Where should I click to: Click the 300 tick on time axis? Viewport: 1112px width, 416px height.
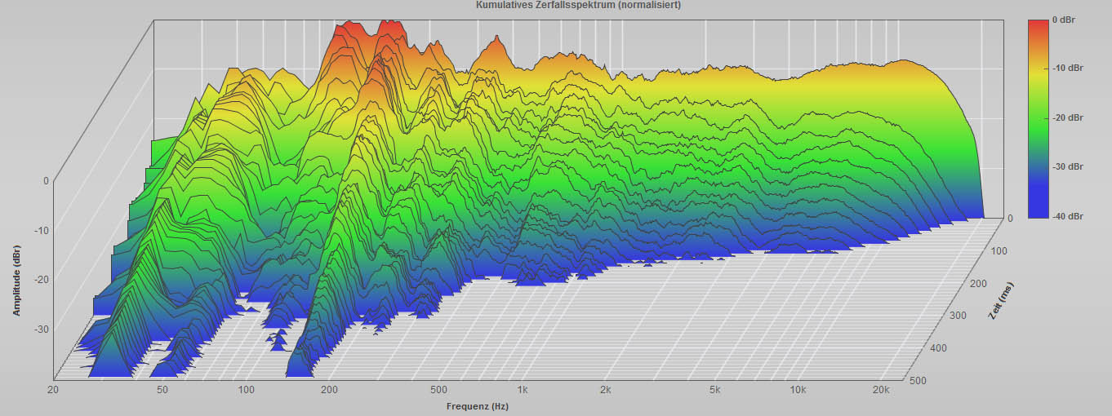click(959, 316)
